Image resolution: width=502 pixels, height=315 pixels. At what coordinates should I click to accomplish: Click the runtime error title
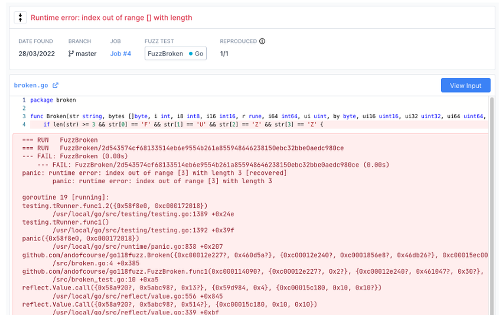(111, 18)
